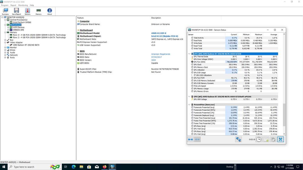Click the Sensors Status scroll up arrow
The image size is (303, 170).
284,34
